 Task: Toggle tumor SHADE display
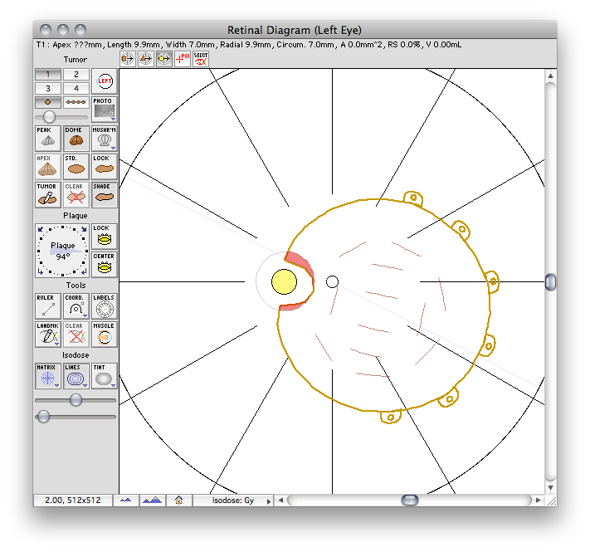[x=105, y=195]
